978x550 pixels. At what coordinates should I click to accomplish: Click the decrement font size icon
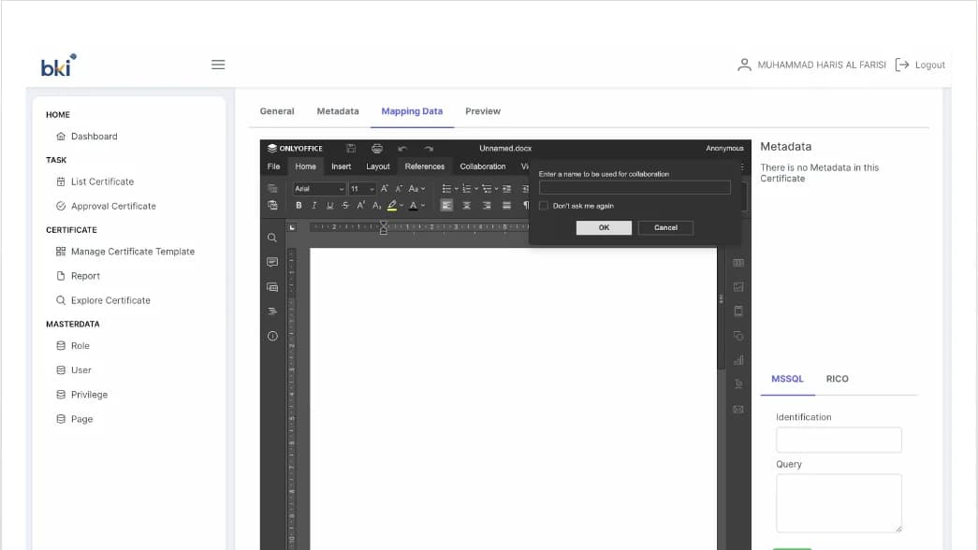400,188
